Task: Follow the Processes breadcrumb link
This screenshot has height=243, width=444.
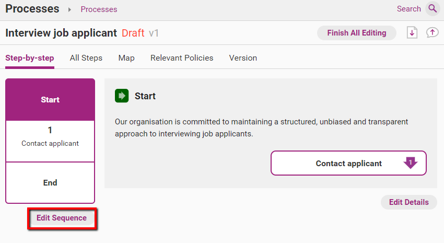Action: click(99, 9)
